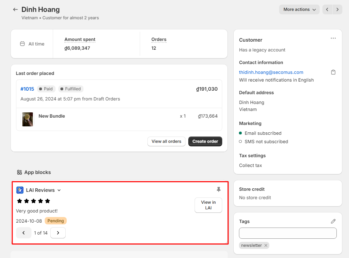Go to the previous customer with left chevron

pyautogui.click(x=327, y=9)
